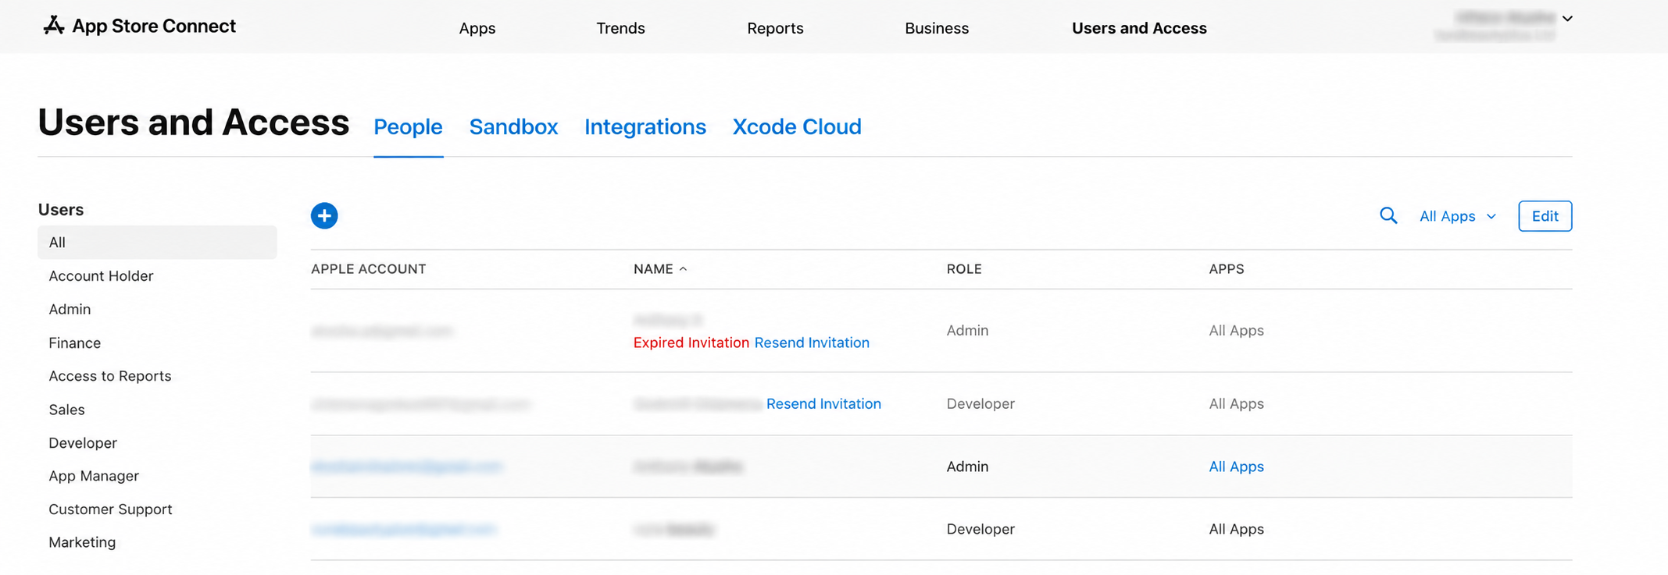
Task: Switch to the People tab
Action: pyautogui.click(x=408, y=126)
